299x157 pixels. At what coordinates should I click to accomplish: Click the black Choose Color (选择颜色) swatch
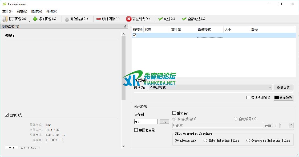pos(277,98)
